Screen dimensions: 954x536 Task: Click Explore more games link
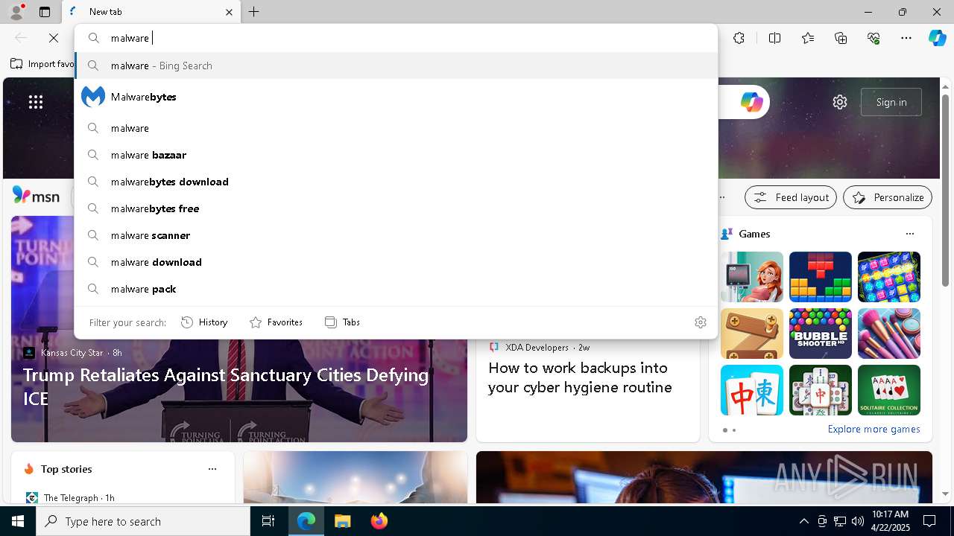tap(874, 429)
